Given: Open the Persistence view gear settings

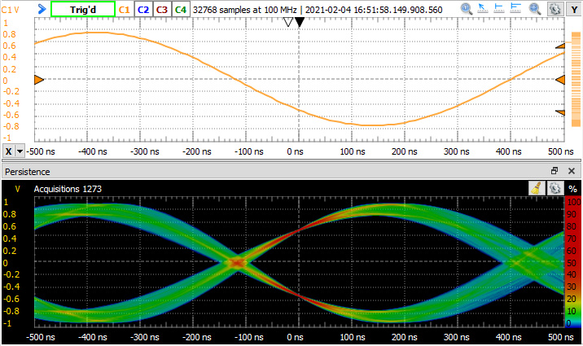Looking at the screenshot, I should 555,187.
